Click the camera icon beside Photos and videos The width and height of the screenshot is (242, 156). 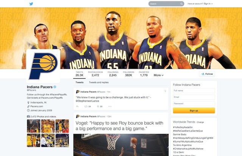(28, 117)
